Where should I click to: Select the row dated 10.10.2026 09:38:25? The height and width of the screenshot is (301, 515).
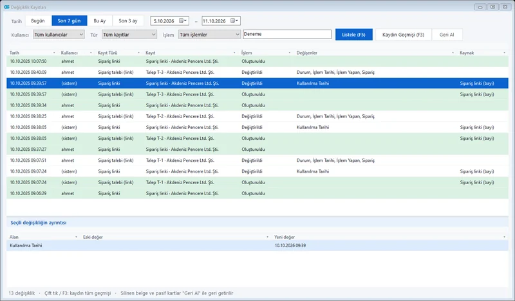pos(257,116)
